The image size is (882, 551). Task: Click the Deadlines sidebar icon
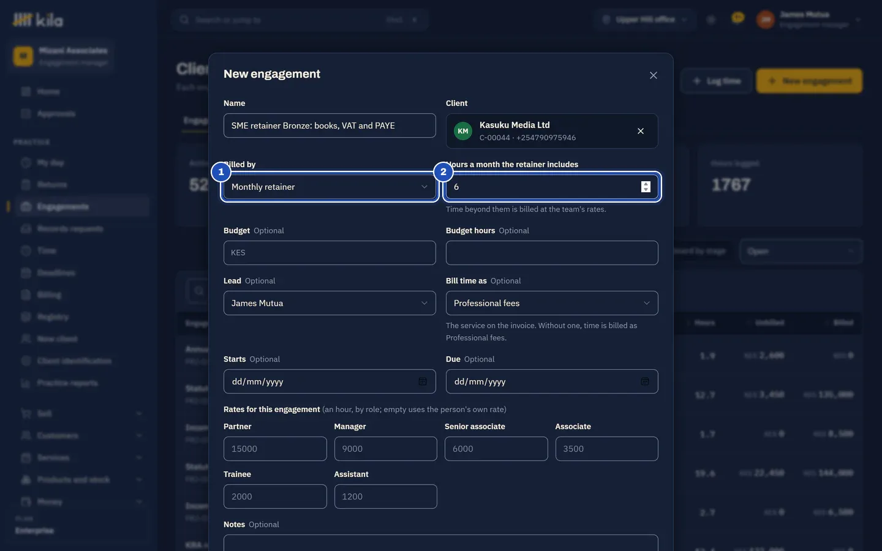(26, 273)
